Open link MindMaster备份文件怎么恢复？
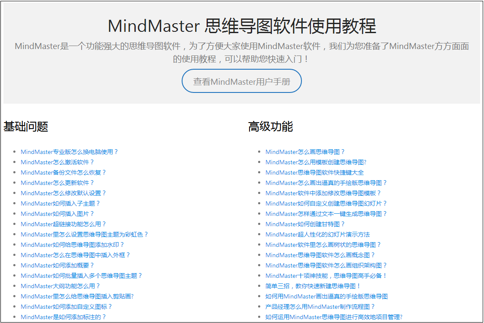 pyautogui.click(x=63, y=172)
